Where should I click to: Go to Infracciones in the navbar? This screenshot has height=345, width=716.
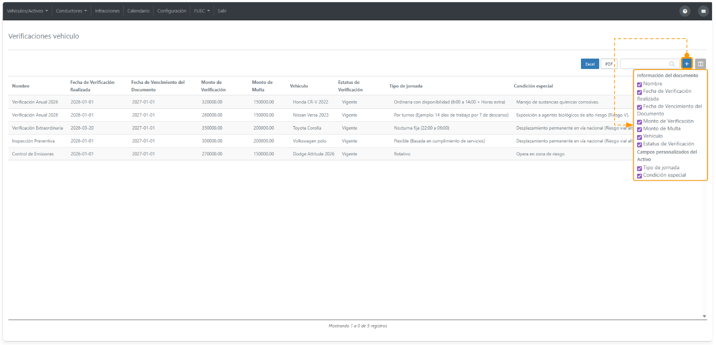107,11
